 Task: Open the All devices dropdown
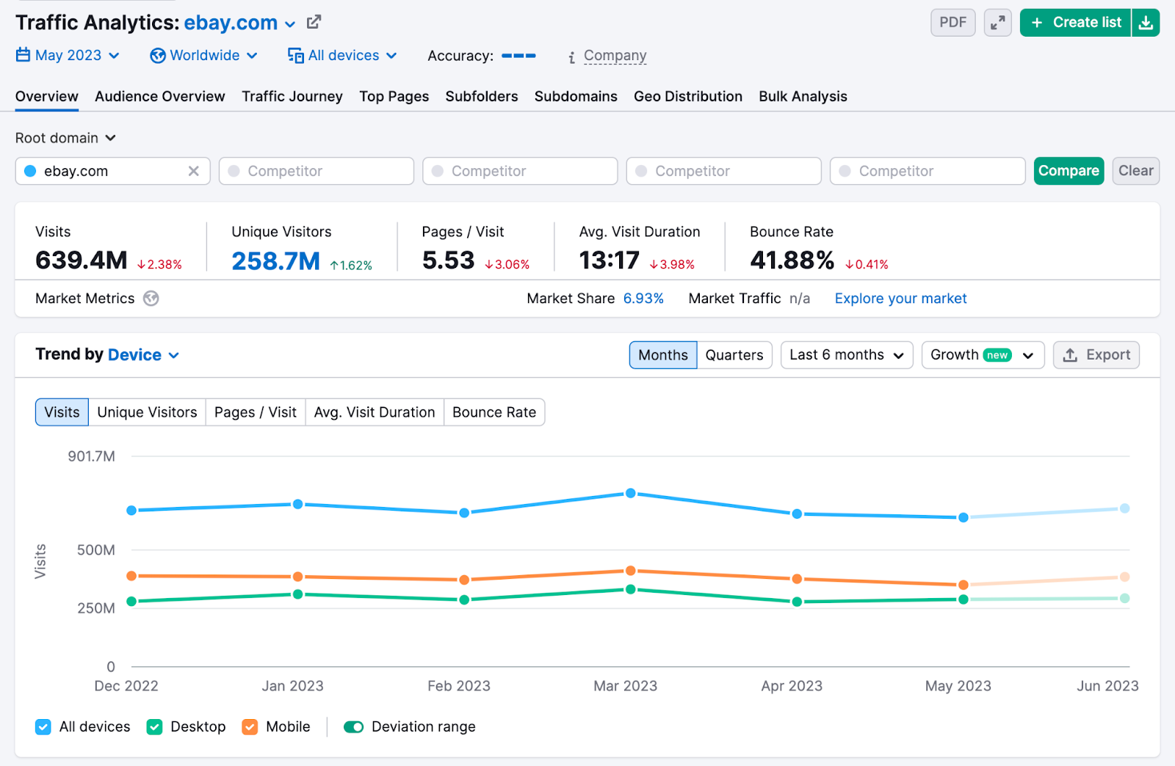pyautogui.click(x=342, y=56)
